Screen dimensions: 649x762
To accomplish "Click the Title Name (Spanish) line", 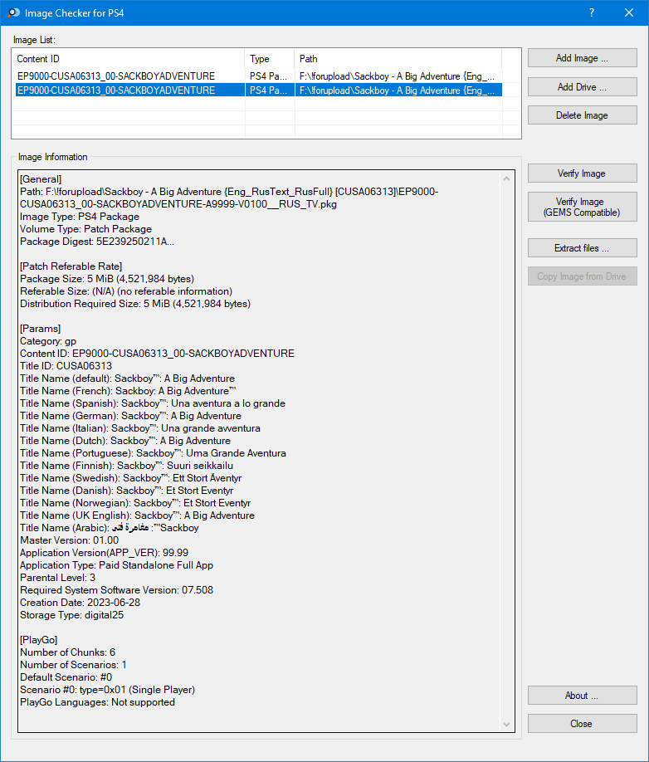I will tap(153, 403).
